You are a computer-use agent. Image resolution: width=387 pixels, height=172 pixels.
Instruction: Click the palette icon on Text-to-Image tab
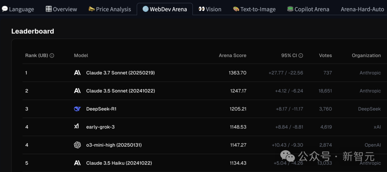tap(236, 9)
